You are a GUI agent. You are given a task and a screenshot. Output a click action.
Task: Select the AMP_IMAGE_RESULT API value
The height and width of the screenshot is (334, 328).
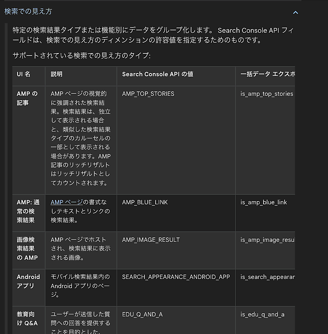[x=151, y=240]
